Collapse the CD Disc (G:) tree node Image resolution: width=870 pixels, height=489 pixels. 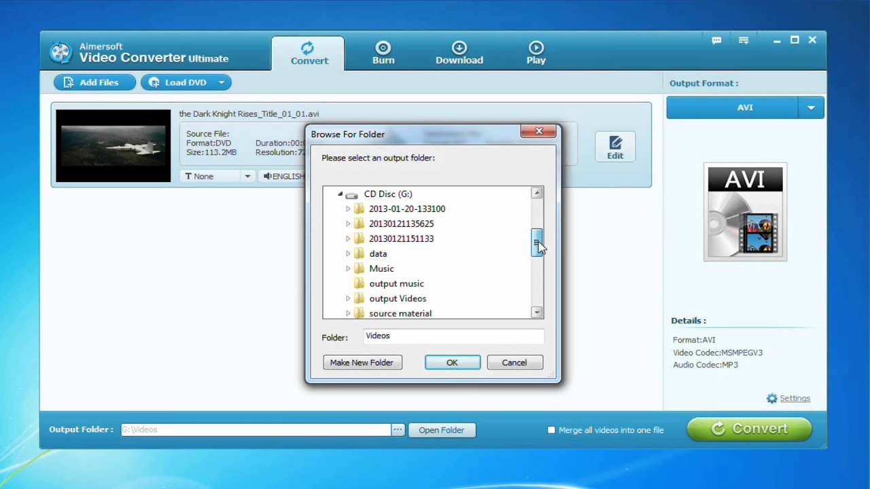340,194
